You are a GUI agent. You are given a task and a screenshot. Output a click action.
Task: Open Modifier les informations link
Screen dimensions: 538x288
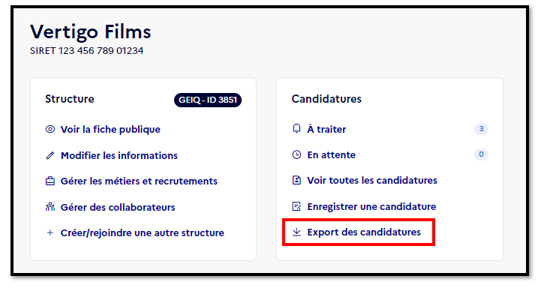click(x=119, y=156)
